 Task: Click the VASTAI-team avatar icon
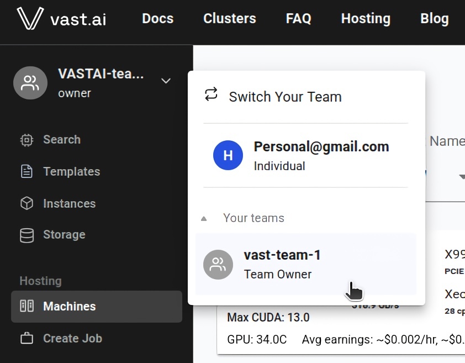(30, 83)
